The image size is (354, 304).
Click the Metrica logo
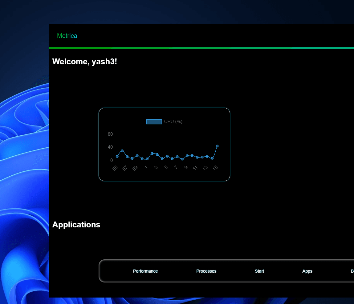67,36
